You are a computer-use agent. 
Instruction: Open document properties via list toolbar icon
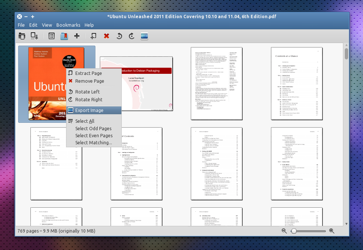pyautogui.click(x=51, y=36)
